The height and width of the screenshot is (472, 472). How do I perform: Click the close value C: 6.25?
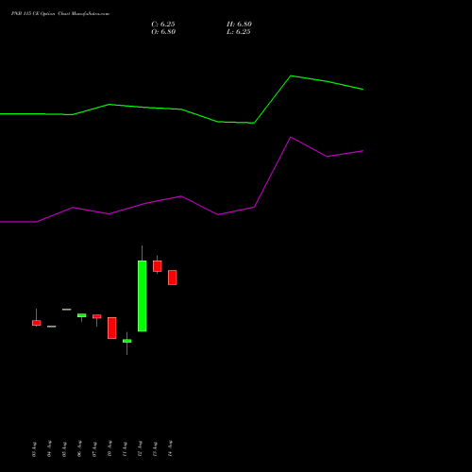tap(163, 25)
